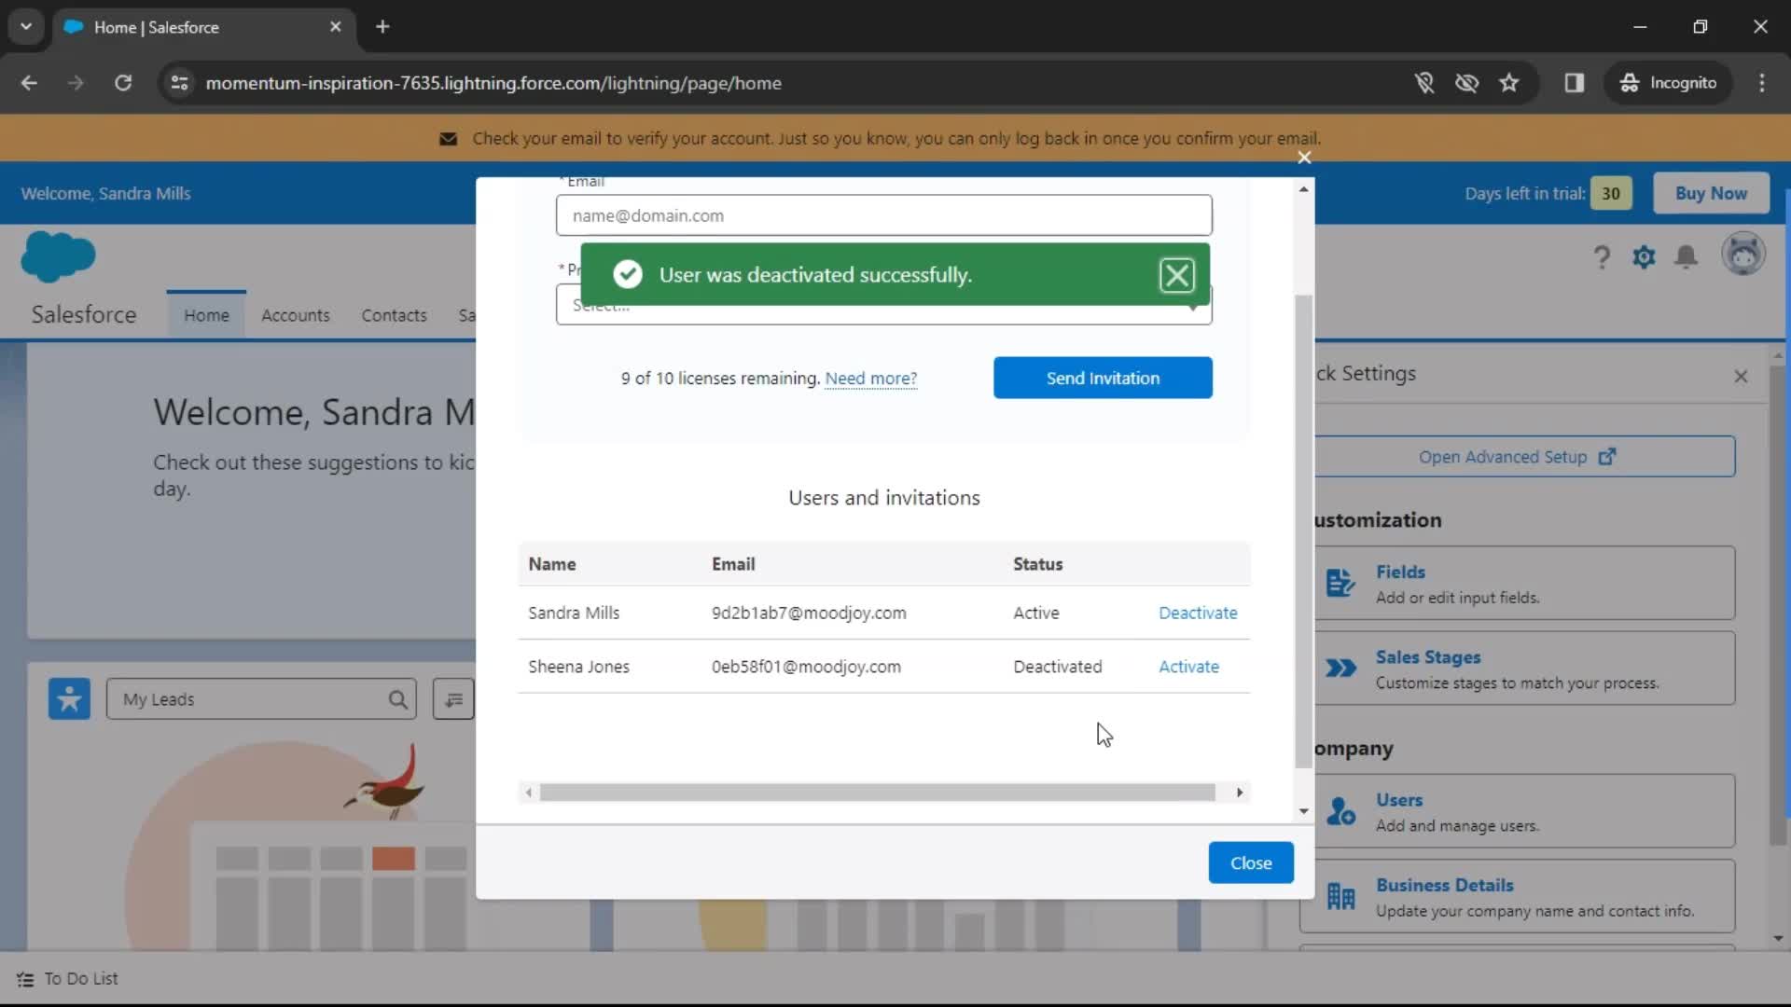Go back in the browser
Image resolution: width=1791 pixels, height=1007 pixels.
(x=29, y=83)
